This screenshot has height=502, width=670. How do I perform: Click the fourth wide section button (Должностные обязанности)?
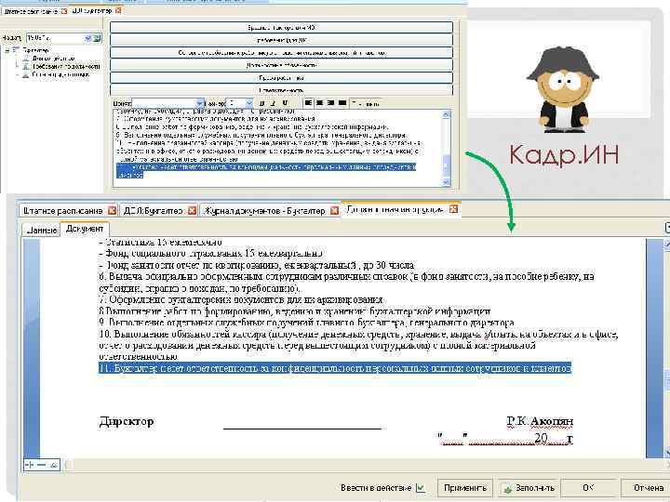coord(281,65)
